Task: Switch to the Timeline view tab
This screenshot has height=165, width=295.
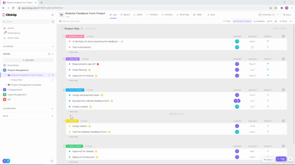Action: 152,15
